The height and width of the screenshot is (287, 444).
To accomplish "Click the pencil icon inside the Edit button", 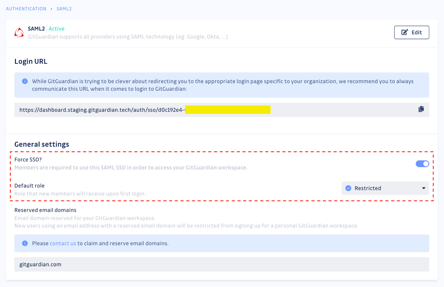I will pyautogui.click(x=404, y=32).
